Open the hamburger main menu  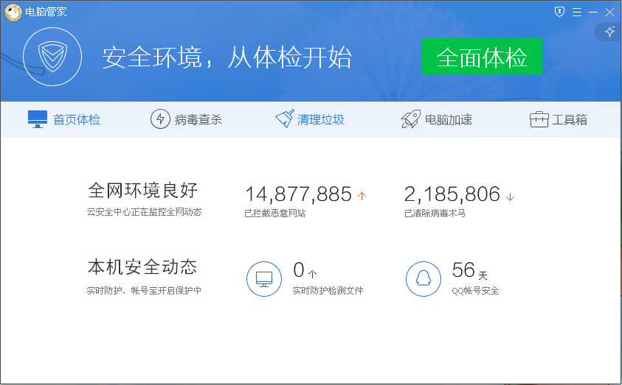pyautogui.click(x=576, y=12)
